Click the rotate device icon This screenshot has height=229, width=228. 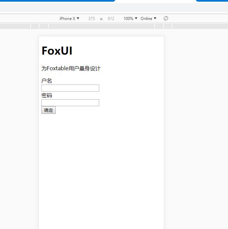click(166, 18)
